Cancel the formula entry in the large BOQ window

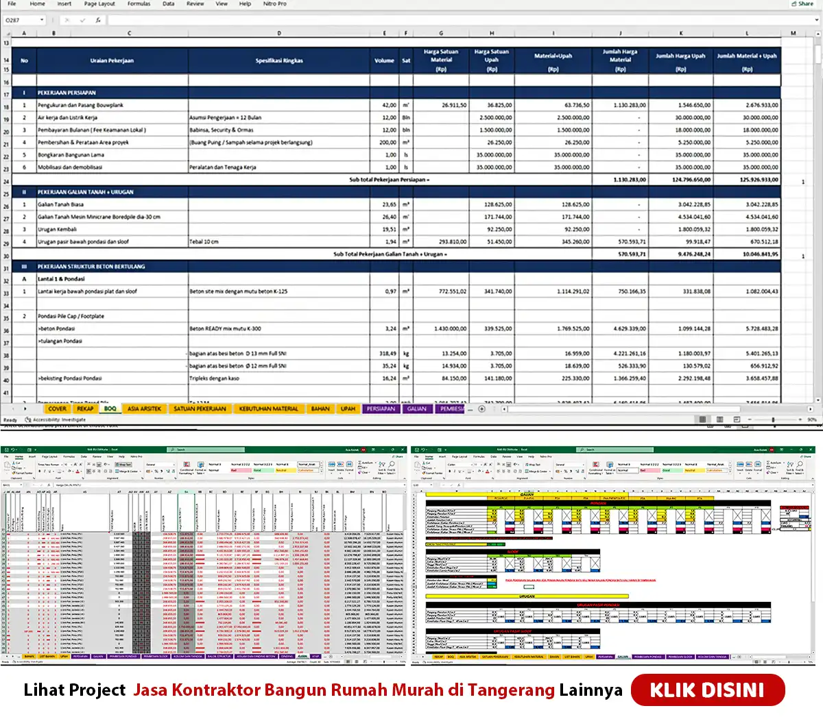tap(67, 21)
